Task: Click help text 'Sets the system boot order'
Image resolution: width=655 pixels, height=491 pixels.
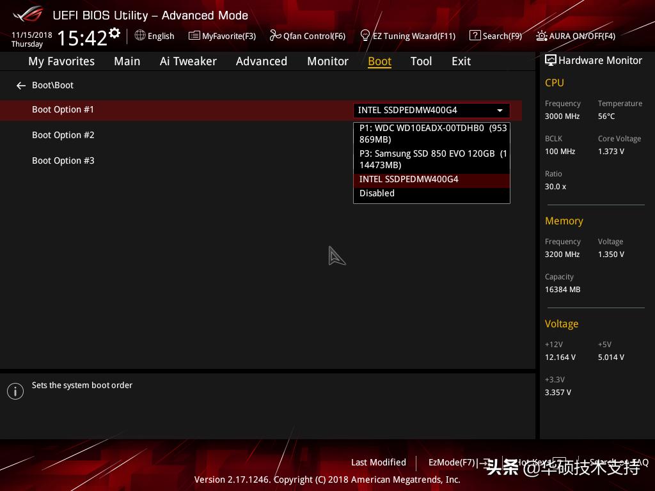Action: point(82,385)
